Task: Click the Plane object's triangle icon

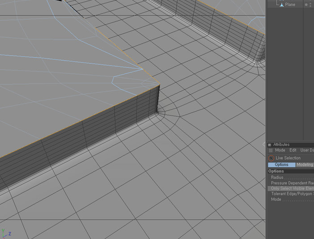Action: point(282,5)
